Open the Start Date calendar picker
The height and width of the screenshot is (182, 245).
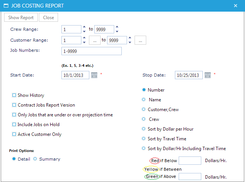click(x=94, y=75)
